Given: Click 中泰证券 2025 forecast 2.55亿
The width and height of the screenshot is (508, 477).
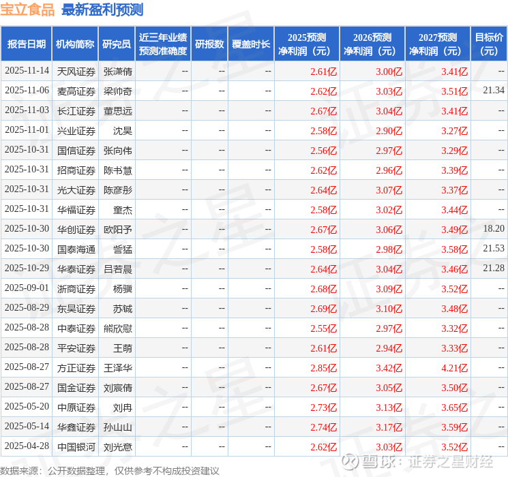Looking at the screenshot, I should click(323, 328).
